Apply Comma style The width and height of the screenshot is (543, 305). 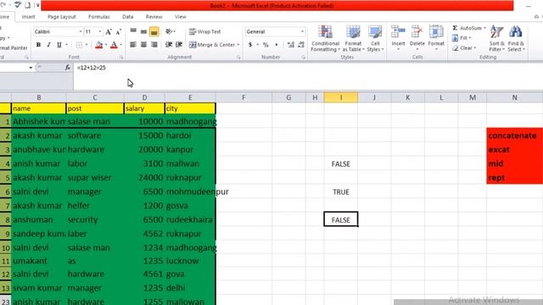pos(276,45)
